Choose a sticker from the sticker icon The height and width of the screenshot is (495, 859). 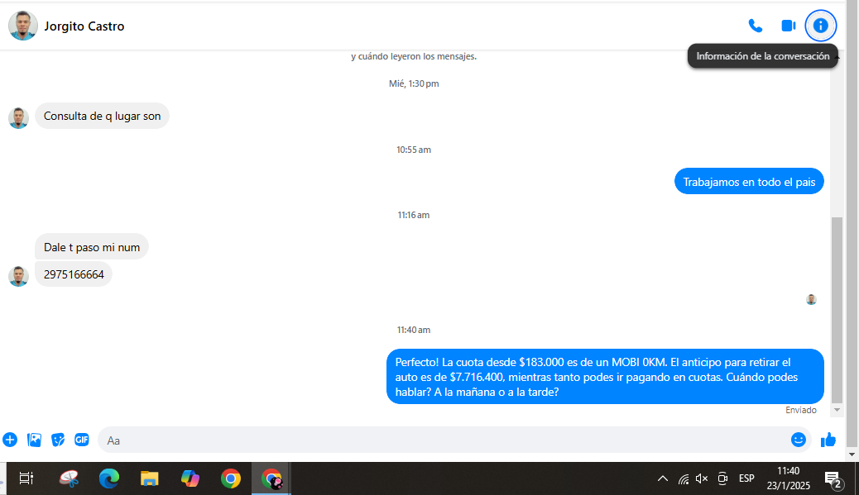click(58, 440)
